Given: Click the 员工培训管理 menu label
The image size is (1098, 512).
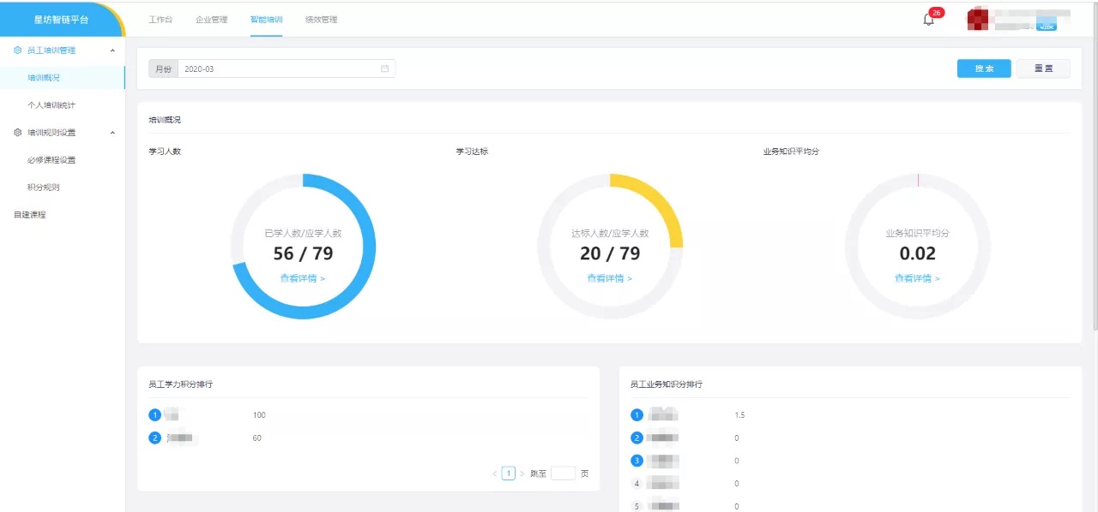Looking at the screenshot, I should tap(51, 51).
